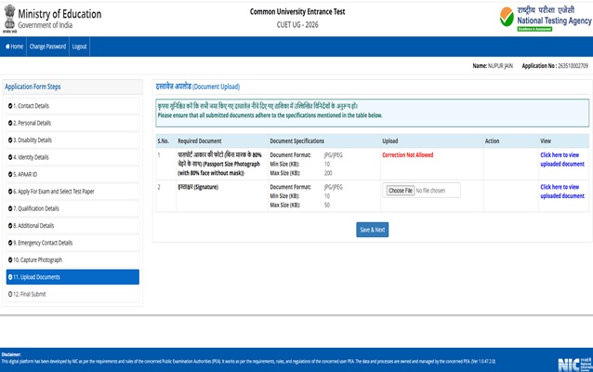The height and width of the screenshot is (372, 593).
Task: Click status icon next to Final Submit
Action: (10, 294)
